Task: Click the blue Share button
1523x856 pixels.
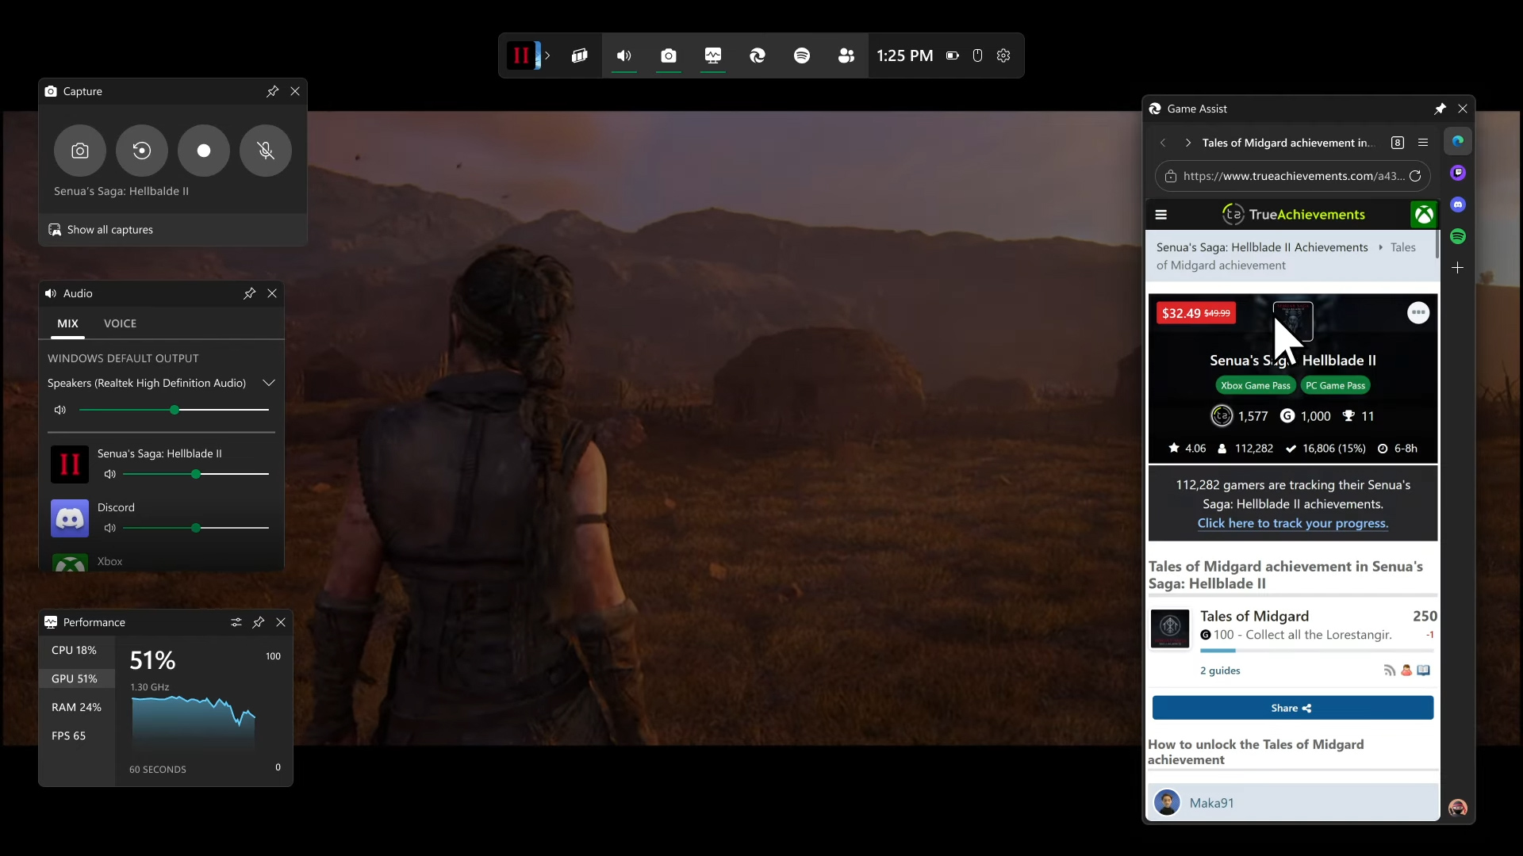Action: [1293, 708]
